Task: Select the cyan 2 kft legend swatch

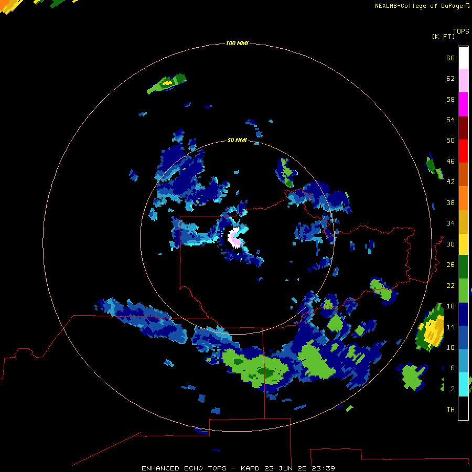Action: 463,384
